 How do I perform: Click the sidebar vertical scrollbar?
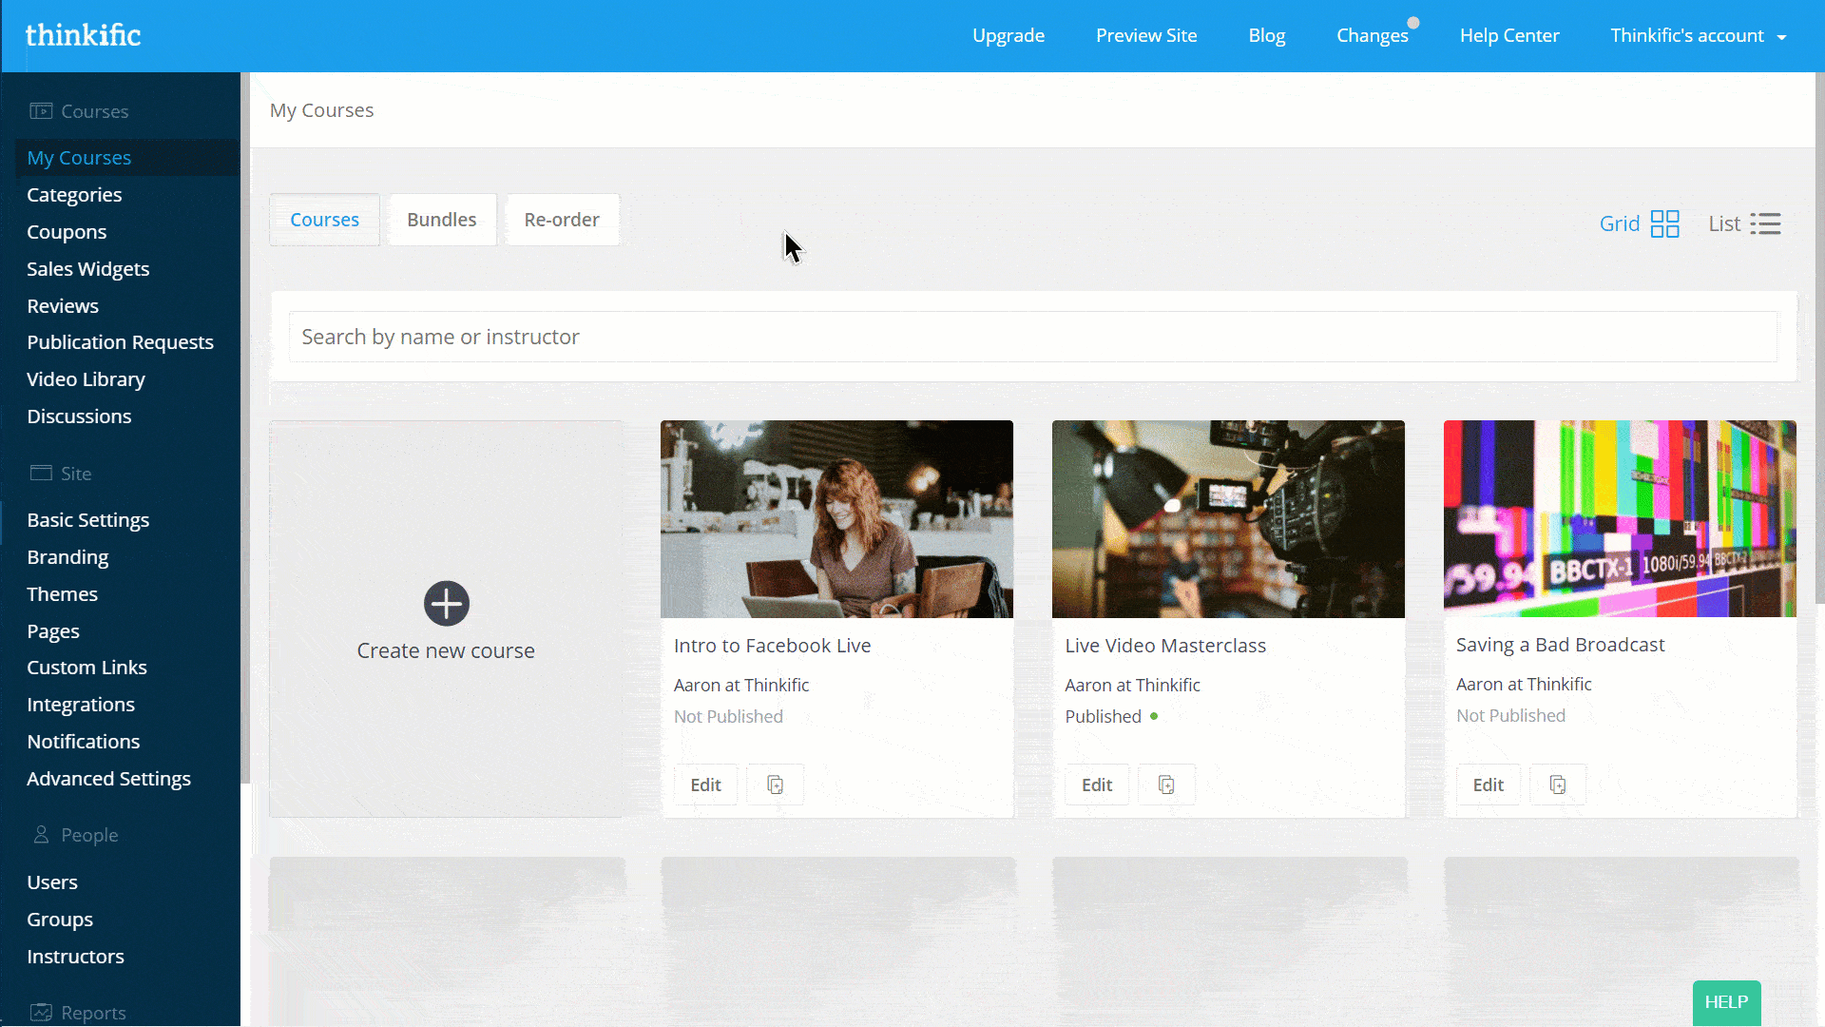245,428
